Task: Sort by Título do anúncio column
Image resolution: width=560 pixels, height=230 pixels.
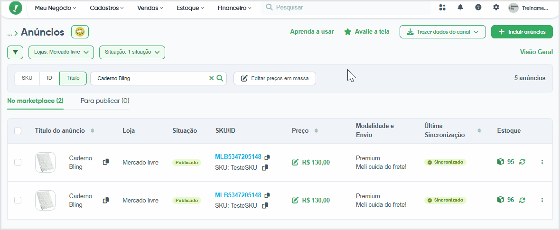Action: pos(93,131)
